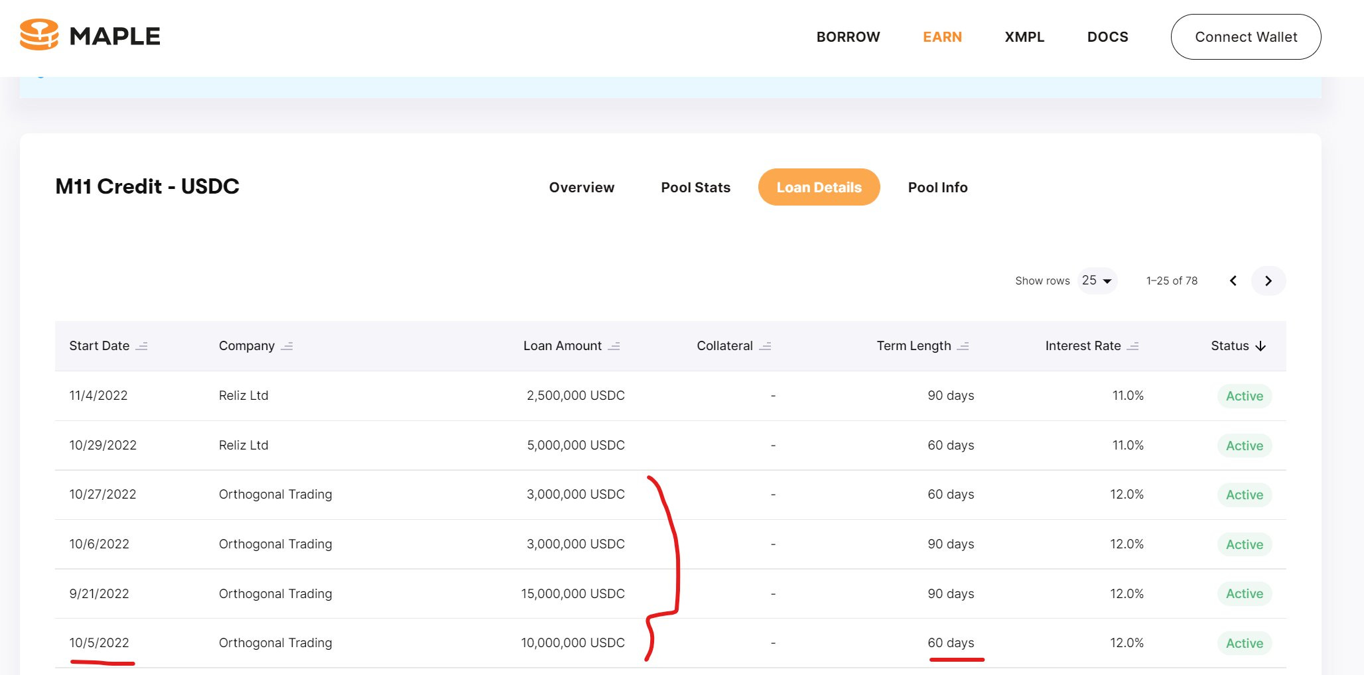Click the Company column header
Viewport: 1364px width, 675px height.
(247, 345)
